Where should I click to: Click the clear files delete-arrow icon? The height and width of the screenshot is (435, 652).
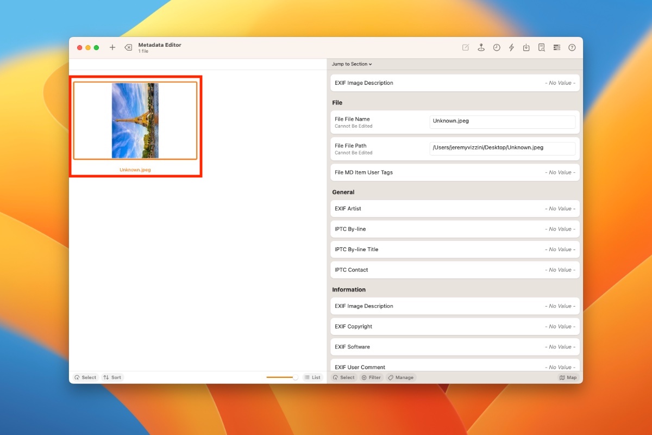point(128,47)
